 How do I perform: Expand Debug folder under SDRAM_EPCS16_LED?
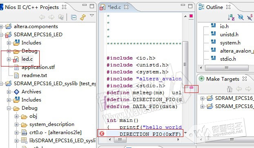[9, 51]
